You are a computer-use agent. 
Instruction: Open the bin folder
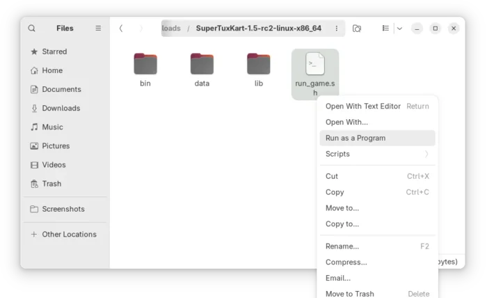point(145,64)
